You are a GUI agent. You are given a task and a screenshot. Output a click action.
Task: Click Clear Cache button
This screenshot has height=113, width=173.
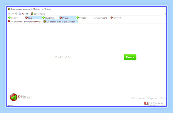[x=100, y=18]
